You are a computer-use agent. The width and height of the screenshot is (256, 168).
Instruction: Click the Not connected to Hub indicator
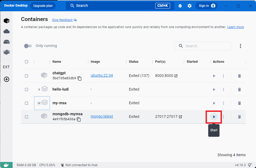(x=79, y=165)
